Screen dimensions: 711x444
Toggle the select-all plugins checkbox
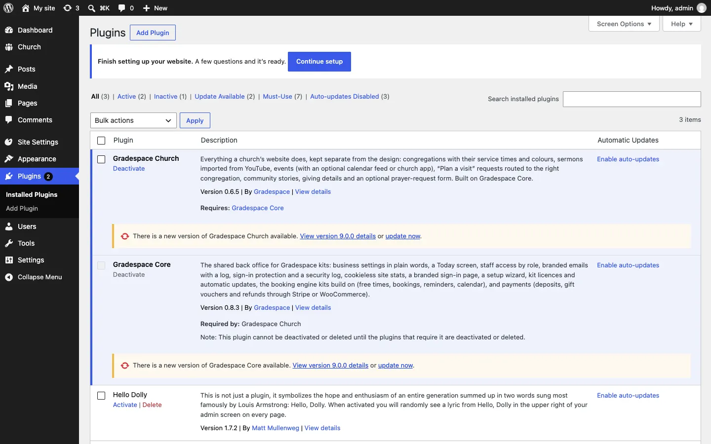[x=101, y=141]
